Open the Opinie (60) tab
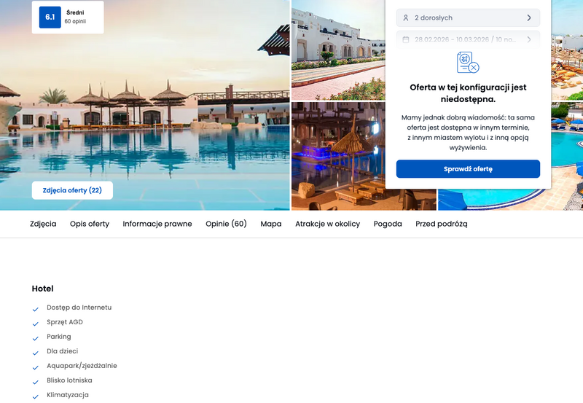 (x=226, y=224)
